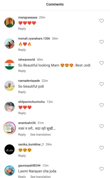This screenshot has height=178, width=110.
Task: Tap heart on ishwarworld's comment
Action: pyautogui.click(x=101, y=63)
